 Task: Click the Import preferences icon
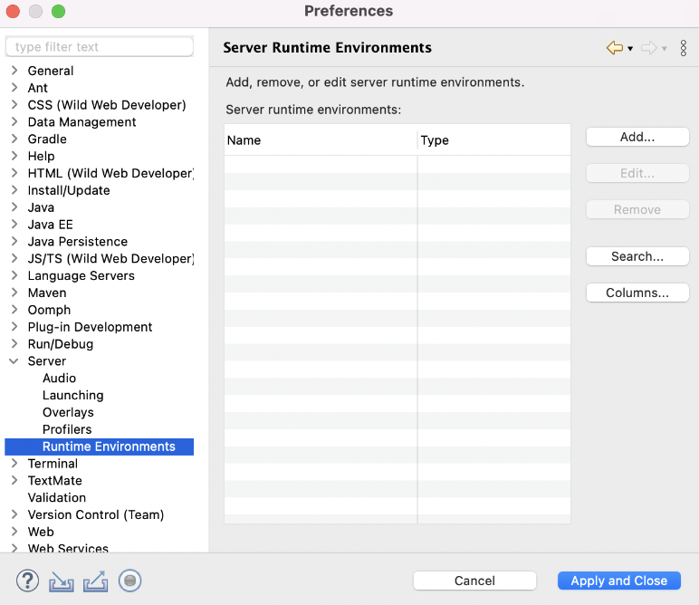(x=62, y=581)
